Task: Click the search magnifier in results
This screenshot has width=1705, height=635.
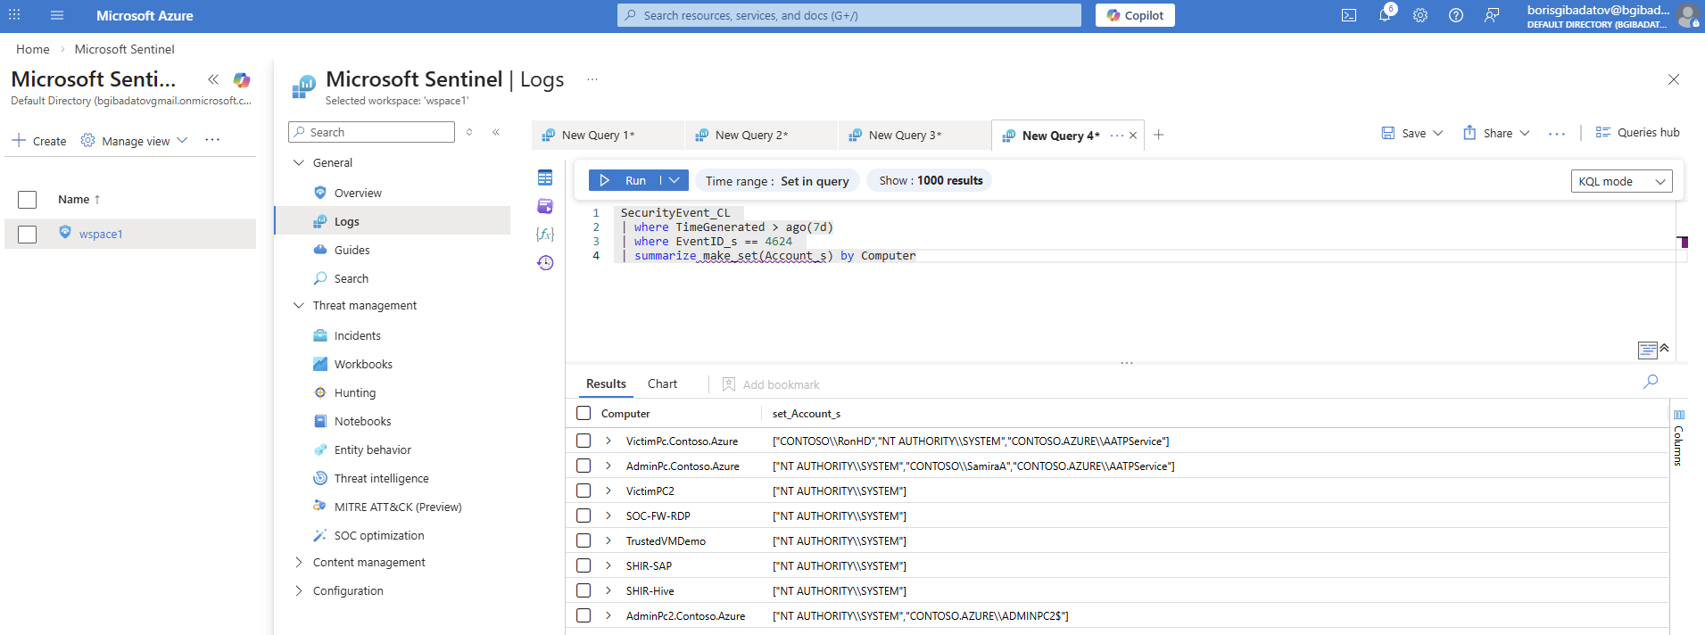Action: coord(1651,382)
